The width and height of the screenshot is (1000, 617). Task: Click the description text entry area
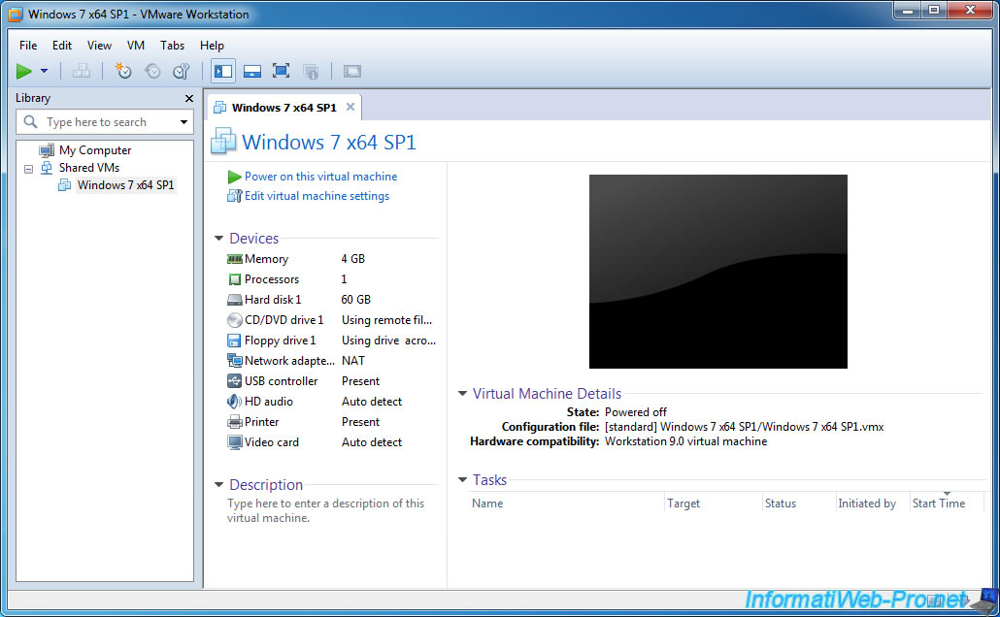coord(326,510)
